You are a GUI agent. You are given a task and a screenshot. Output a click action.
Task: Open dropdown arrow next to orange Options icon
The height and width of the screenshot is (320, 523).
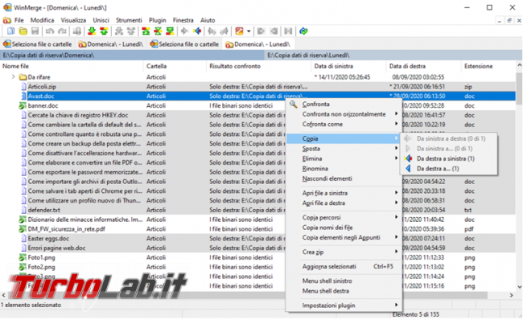pos(249,31)
